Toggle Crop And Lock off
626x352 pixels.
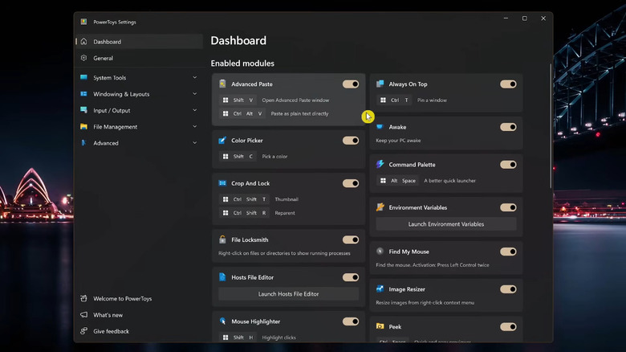pos(351,183)
